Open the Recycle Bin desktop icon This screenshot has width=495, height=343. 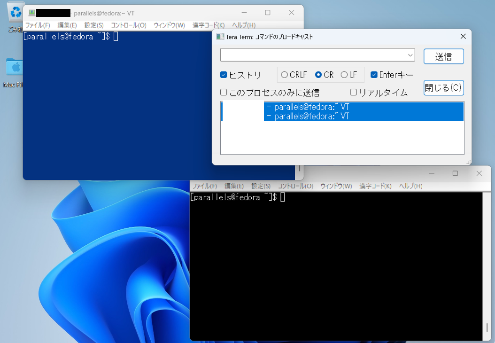click(x=15, y=17)
